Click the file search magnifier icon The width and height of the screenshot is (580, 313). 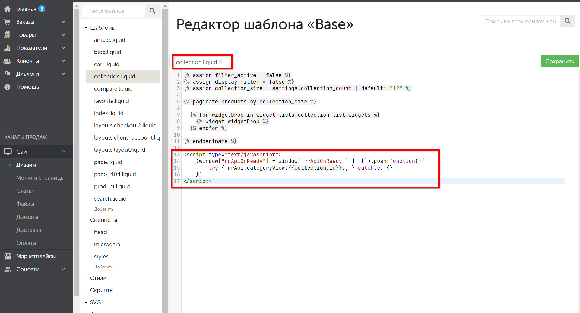pos(152,11)
